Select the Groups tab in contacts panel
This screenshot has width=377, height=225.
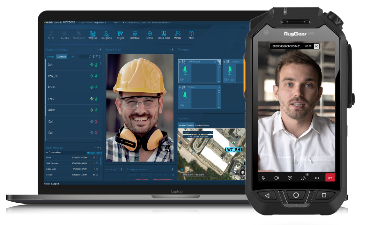click(51, 57)
